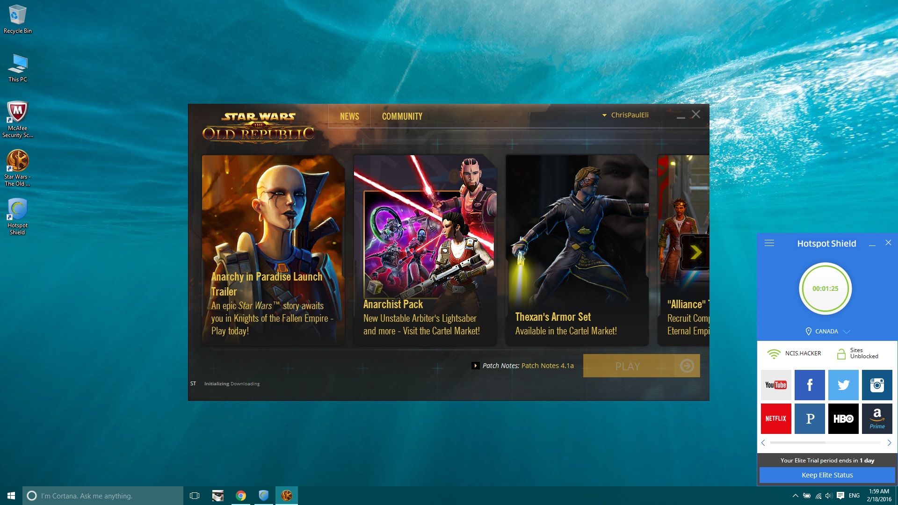Open HBO tile in Hotspot Shield
The width and height of the screenshot is (898, 505).
[x=843, y=418]
